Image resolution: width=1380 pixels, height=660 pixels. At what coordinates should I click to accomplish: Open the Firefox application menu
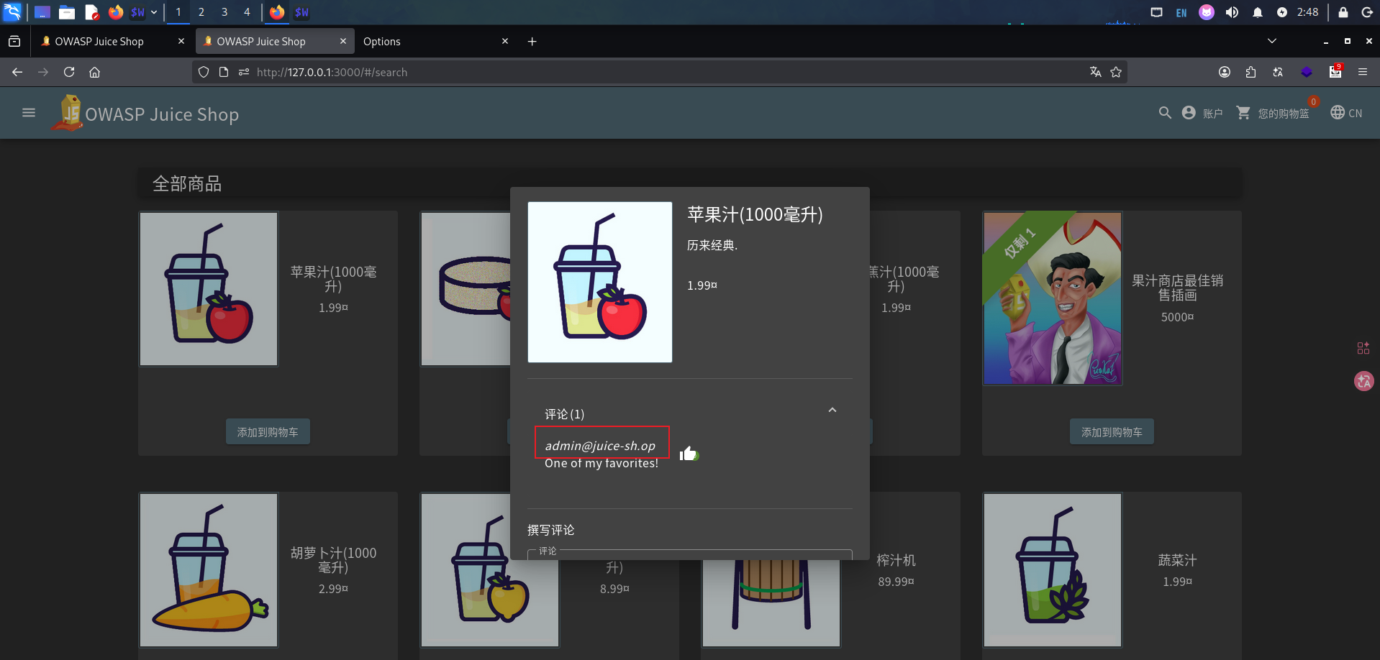(1363, 72)
